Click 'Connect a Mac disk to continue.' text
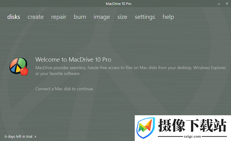 [x=64, y=89]
